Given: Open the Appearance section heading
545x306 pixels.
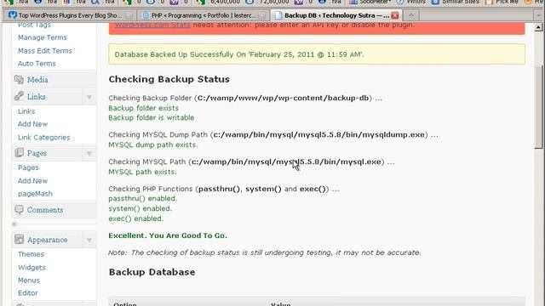Looking at the screenshot, I should click(x=48, y=240).
